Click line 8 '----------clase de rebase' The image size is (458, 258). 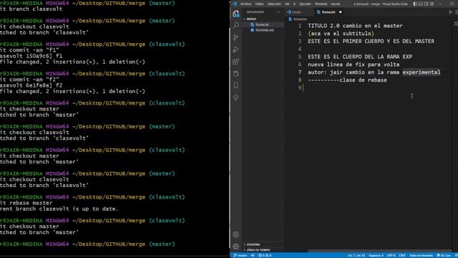347,80
